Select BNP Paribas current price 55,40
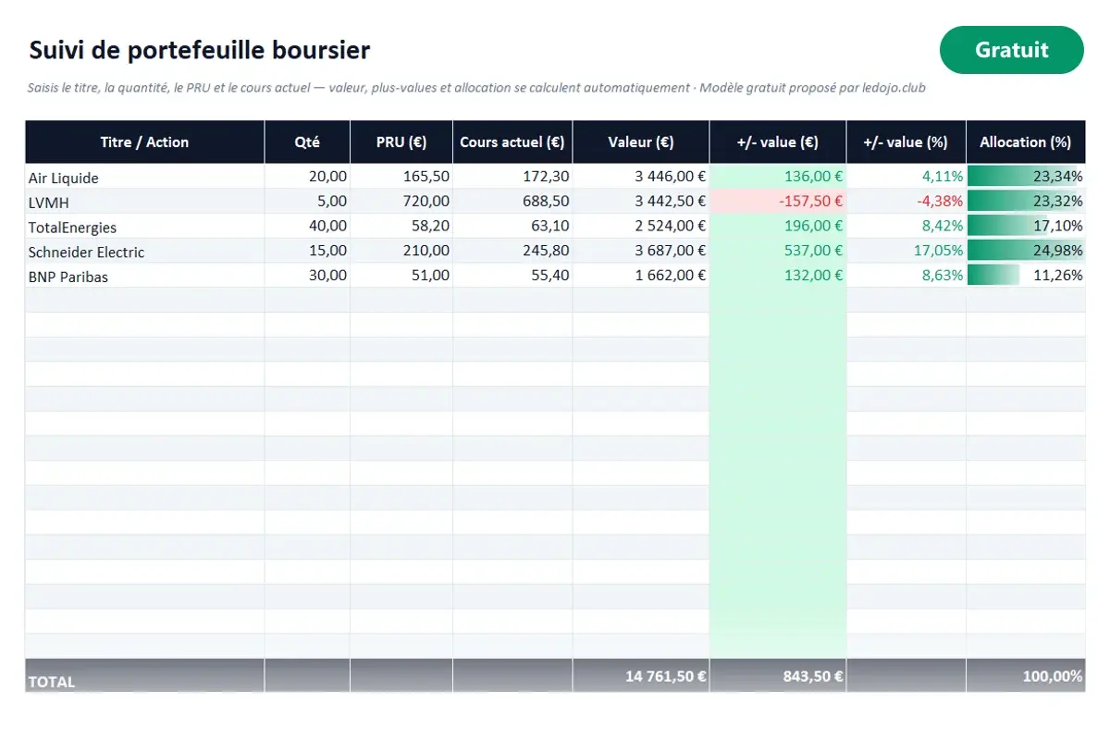The height and width of the screenshot is (740, 1110). click(x=512, y=276)
